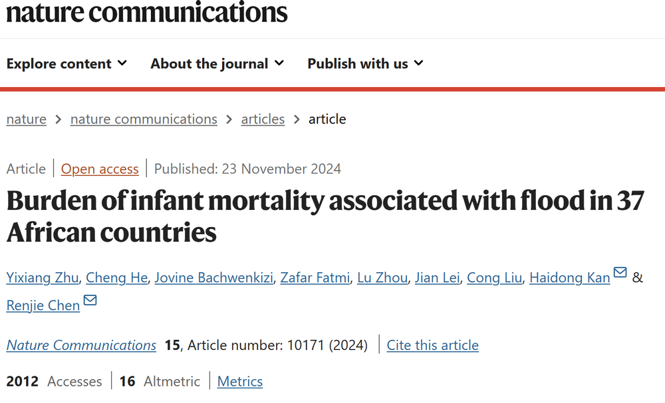Open the Metrics link
Viewport: 665px width, 403px height.
(240, 381)
